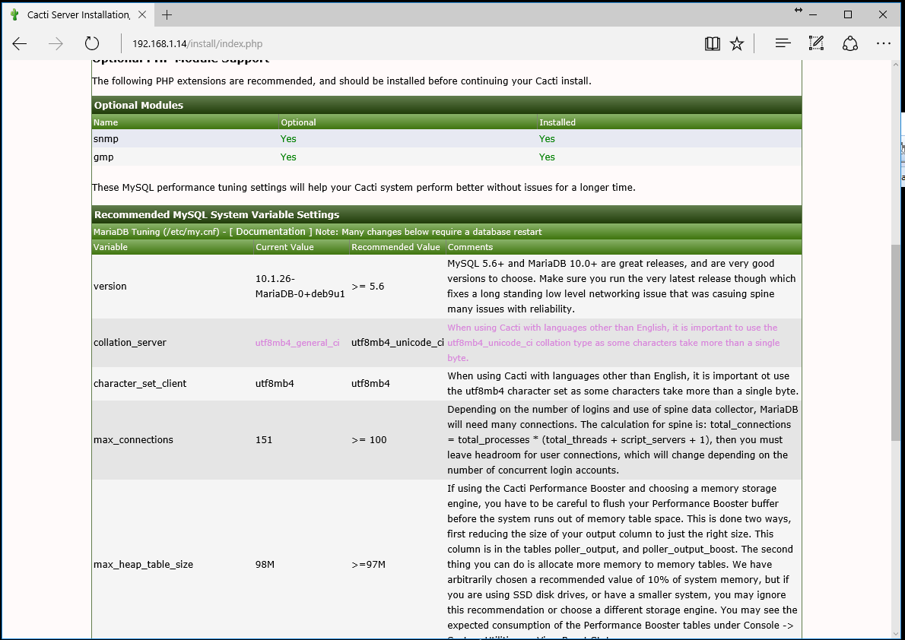Open Reading view book icon
Image resolution: width=905 pixels, height=640 pixels.
coord(713,43)
